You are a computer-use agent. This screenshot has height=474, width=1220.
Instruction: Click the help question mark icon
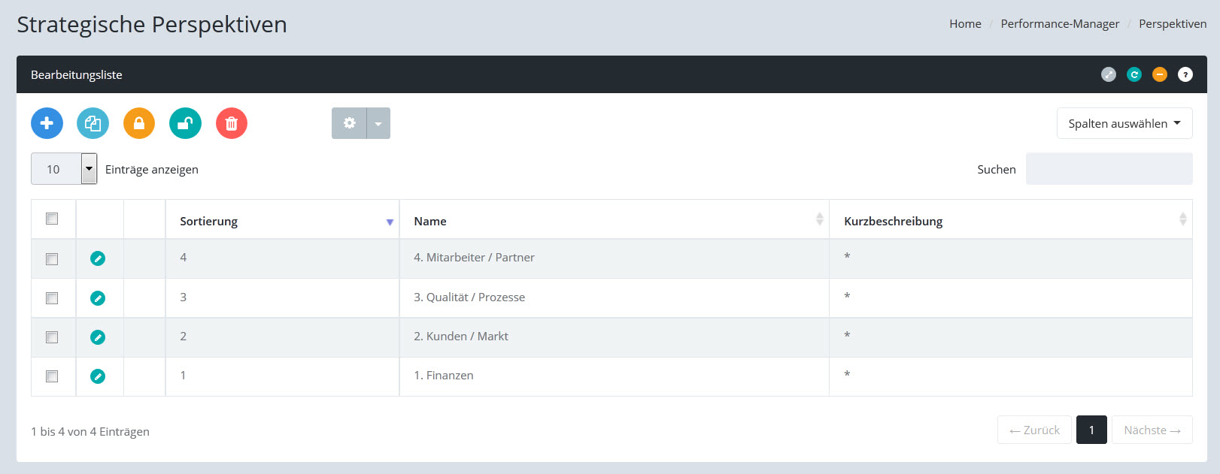pos(1185,74)
